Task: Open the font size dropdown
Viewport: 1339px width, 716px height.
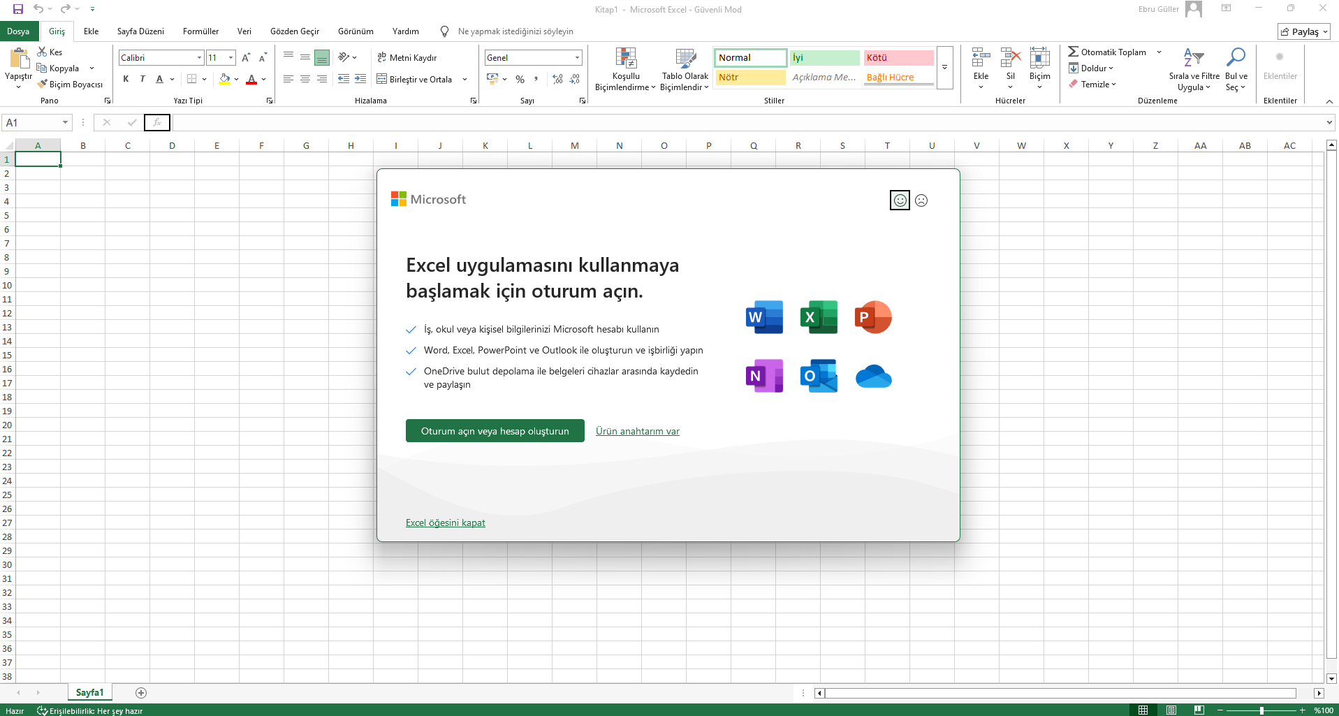Action: (231, 57)
